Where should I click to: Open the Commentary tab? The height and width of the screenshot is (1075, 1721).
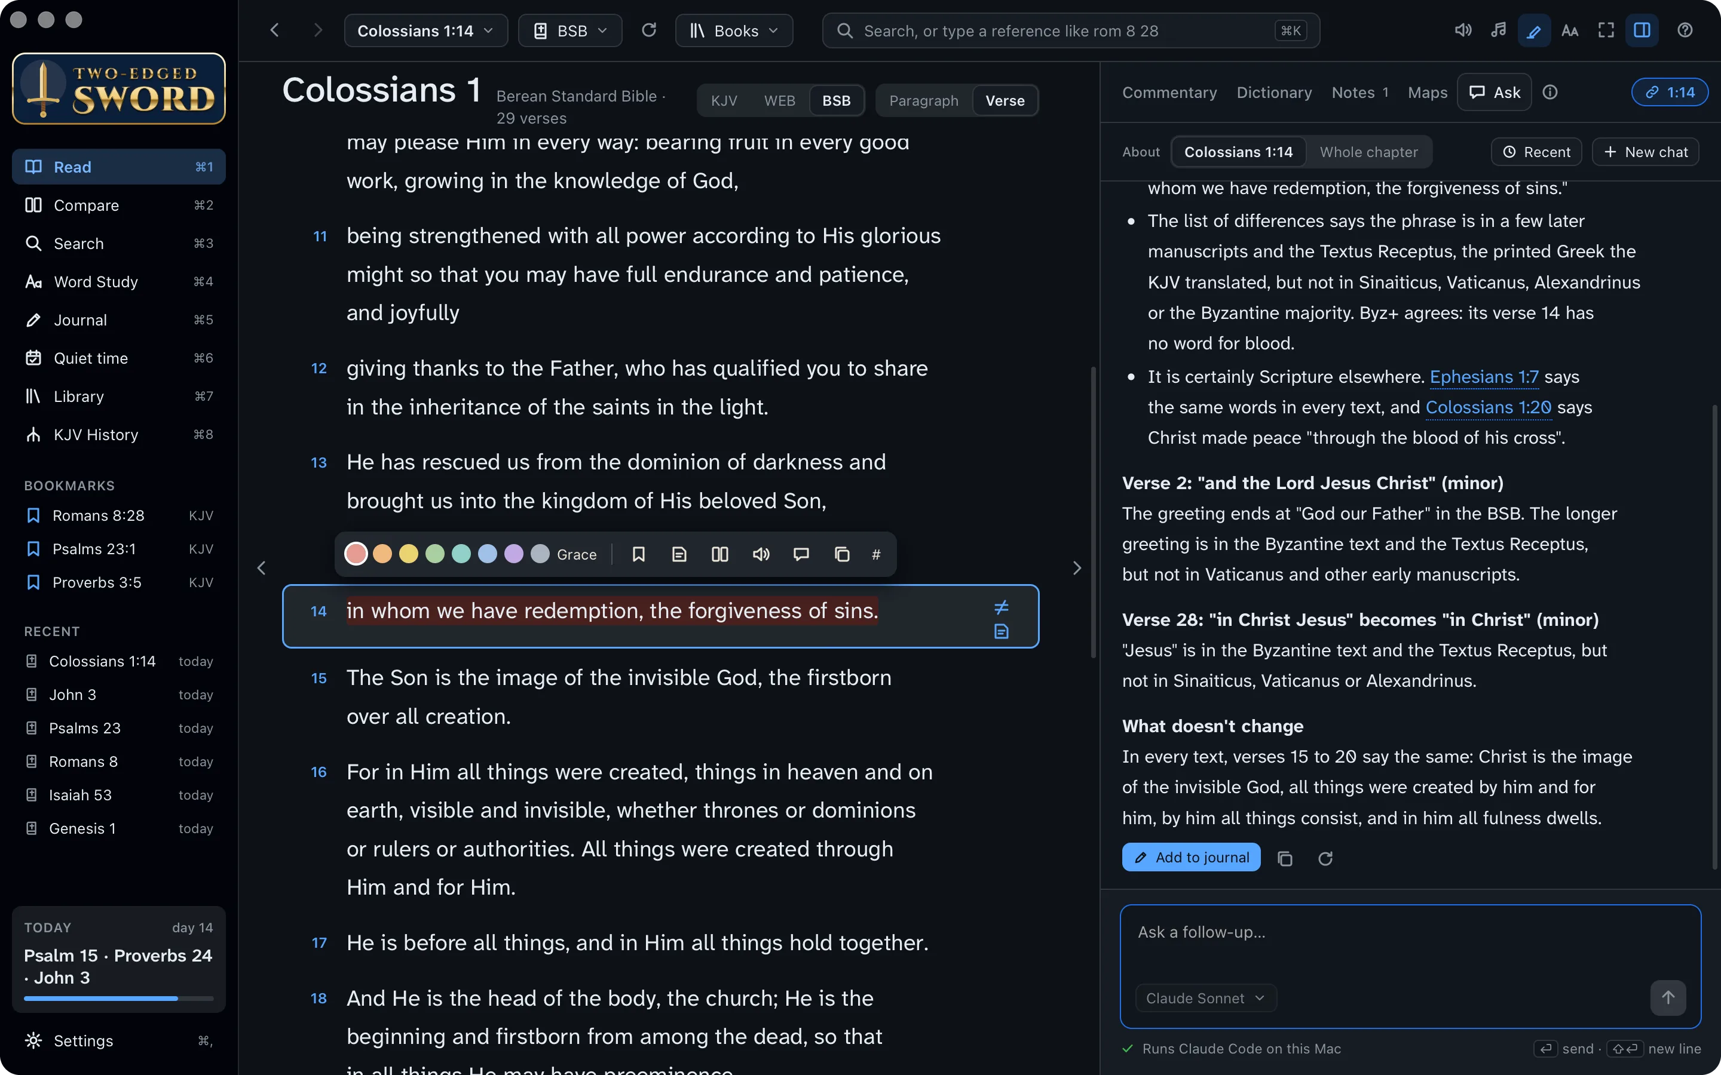pos(1169,93)
